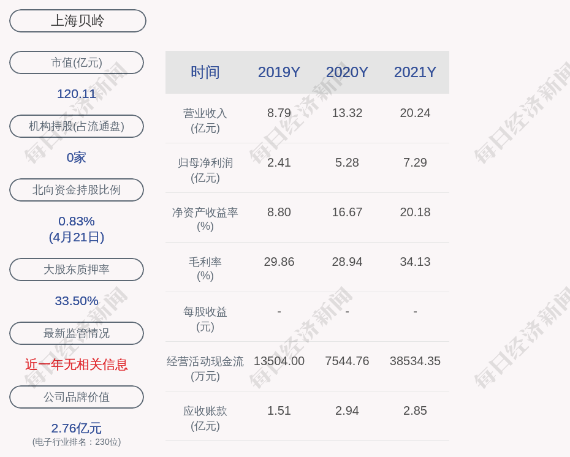The width and height of the screenshot is (570, 457).
Task: Click the 时间 table header
Action: click(x=205, y=72)
